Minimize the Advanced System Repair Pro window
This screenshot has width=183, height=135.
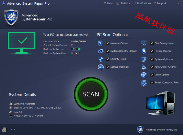[x=173, y=4]
